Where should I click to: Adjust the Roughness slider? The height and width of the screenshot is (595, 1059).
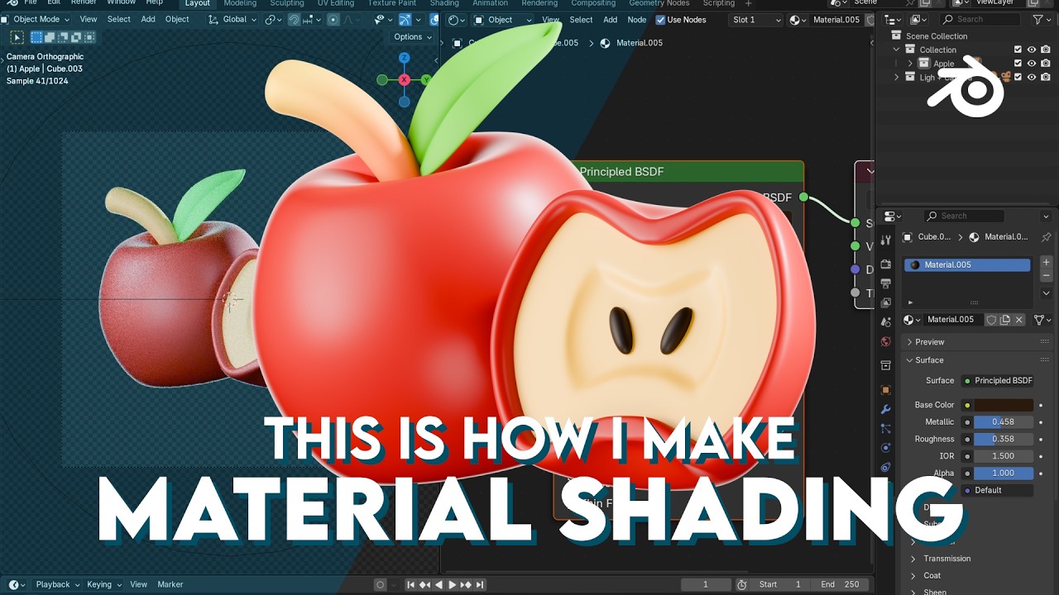1004,439
